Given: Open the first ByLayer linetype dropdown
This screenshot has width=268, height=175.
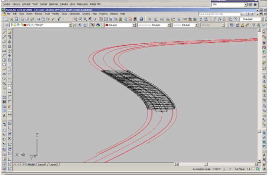Looking at the screenshot, I should pos(169,25).
